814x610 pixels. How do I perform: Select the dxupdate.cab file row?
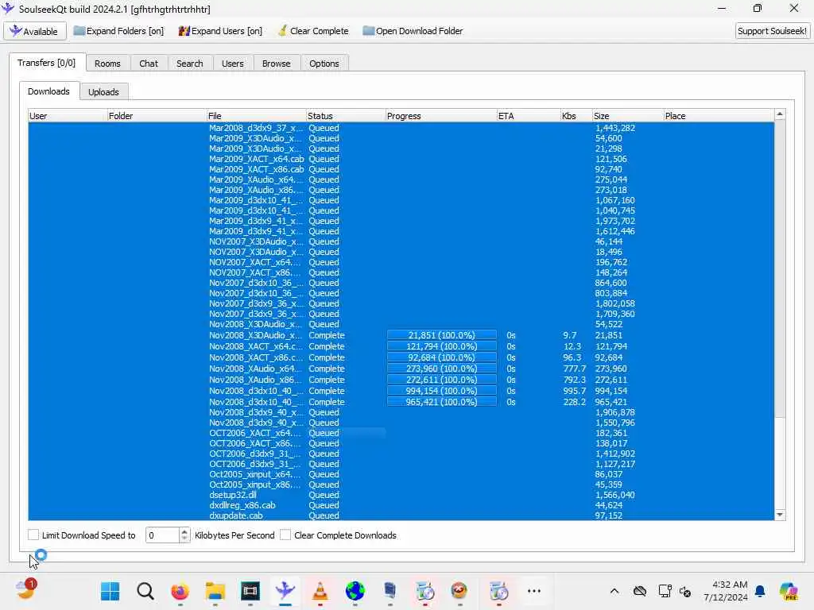pyautogui.click(x=401, y=515)
